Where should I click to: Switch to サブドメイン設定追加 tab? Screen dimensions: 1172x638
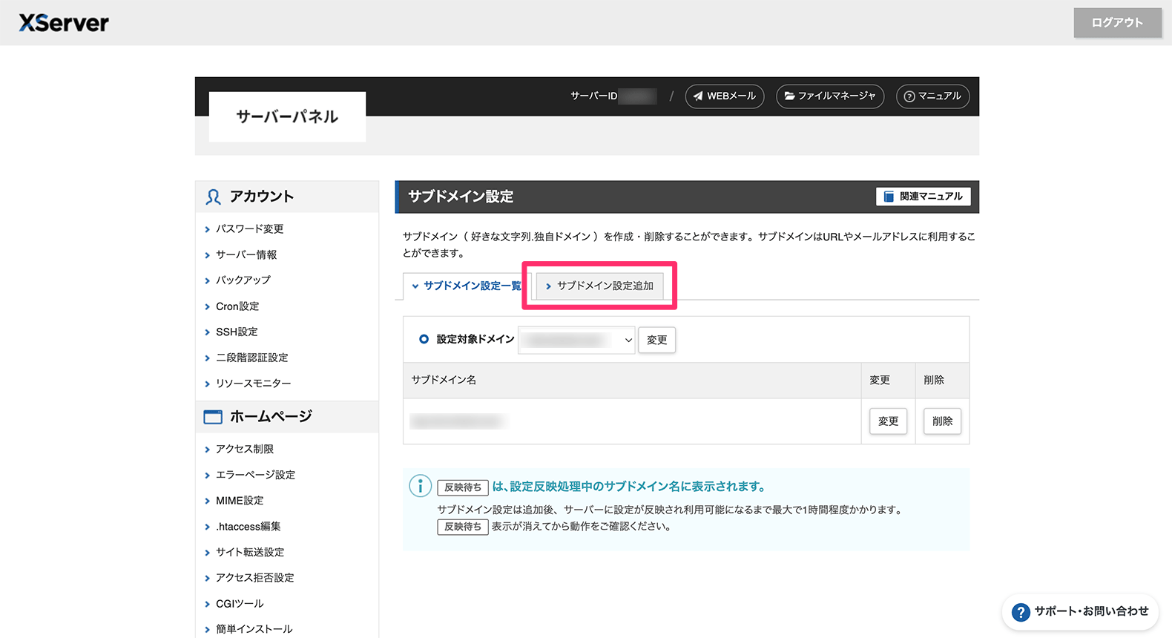(599, 286)
